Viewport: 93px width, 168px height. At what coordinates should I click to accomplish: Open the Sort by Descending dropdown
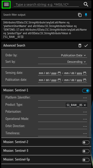[62, 62]
